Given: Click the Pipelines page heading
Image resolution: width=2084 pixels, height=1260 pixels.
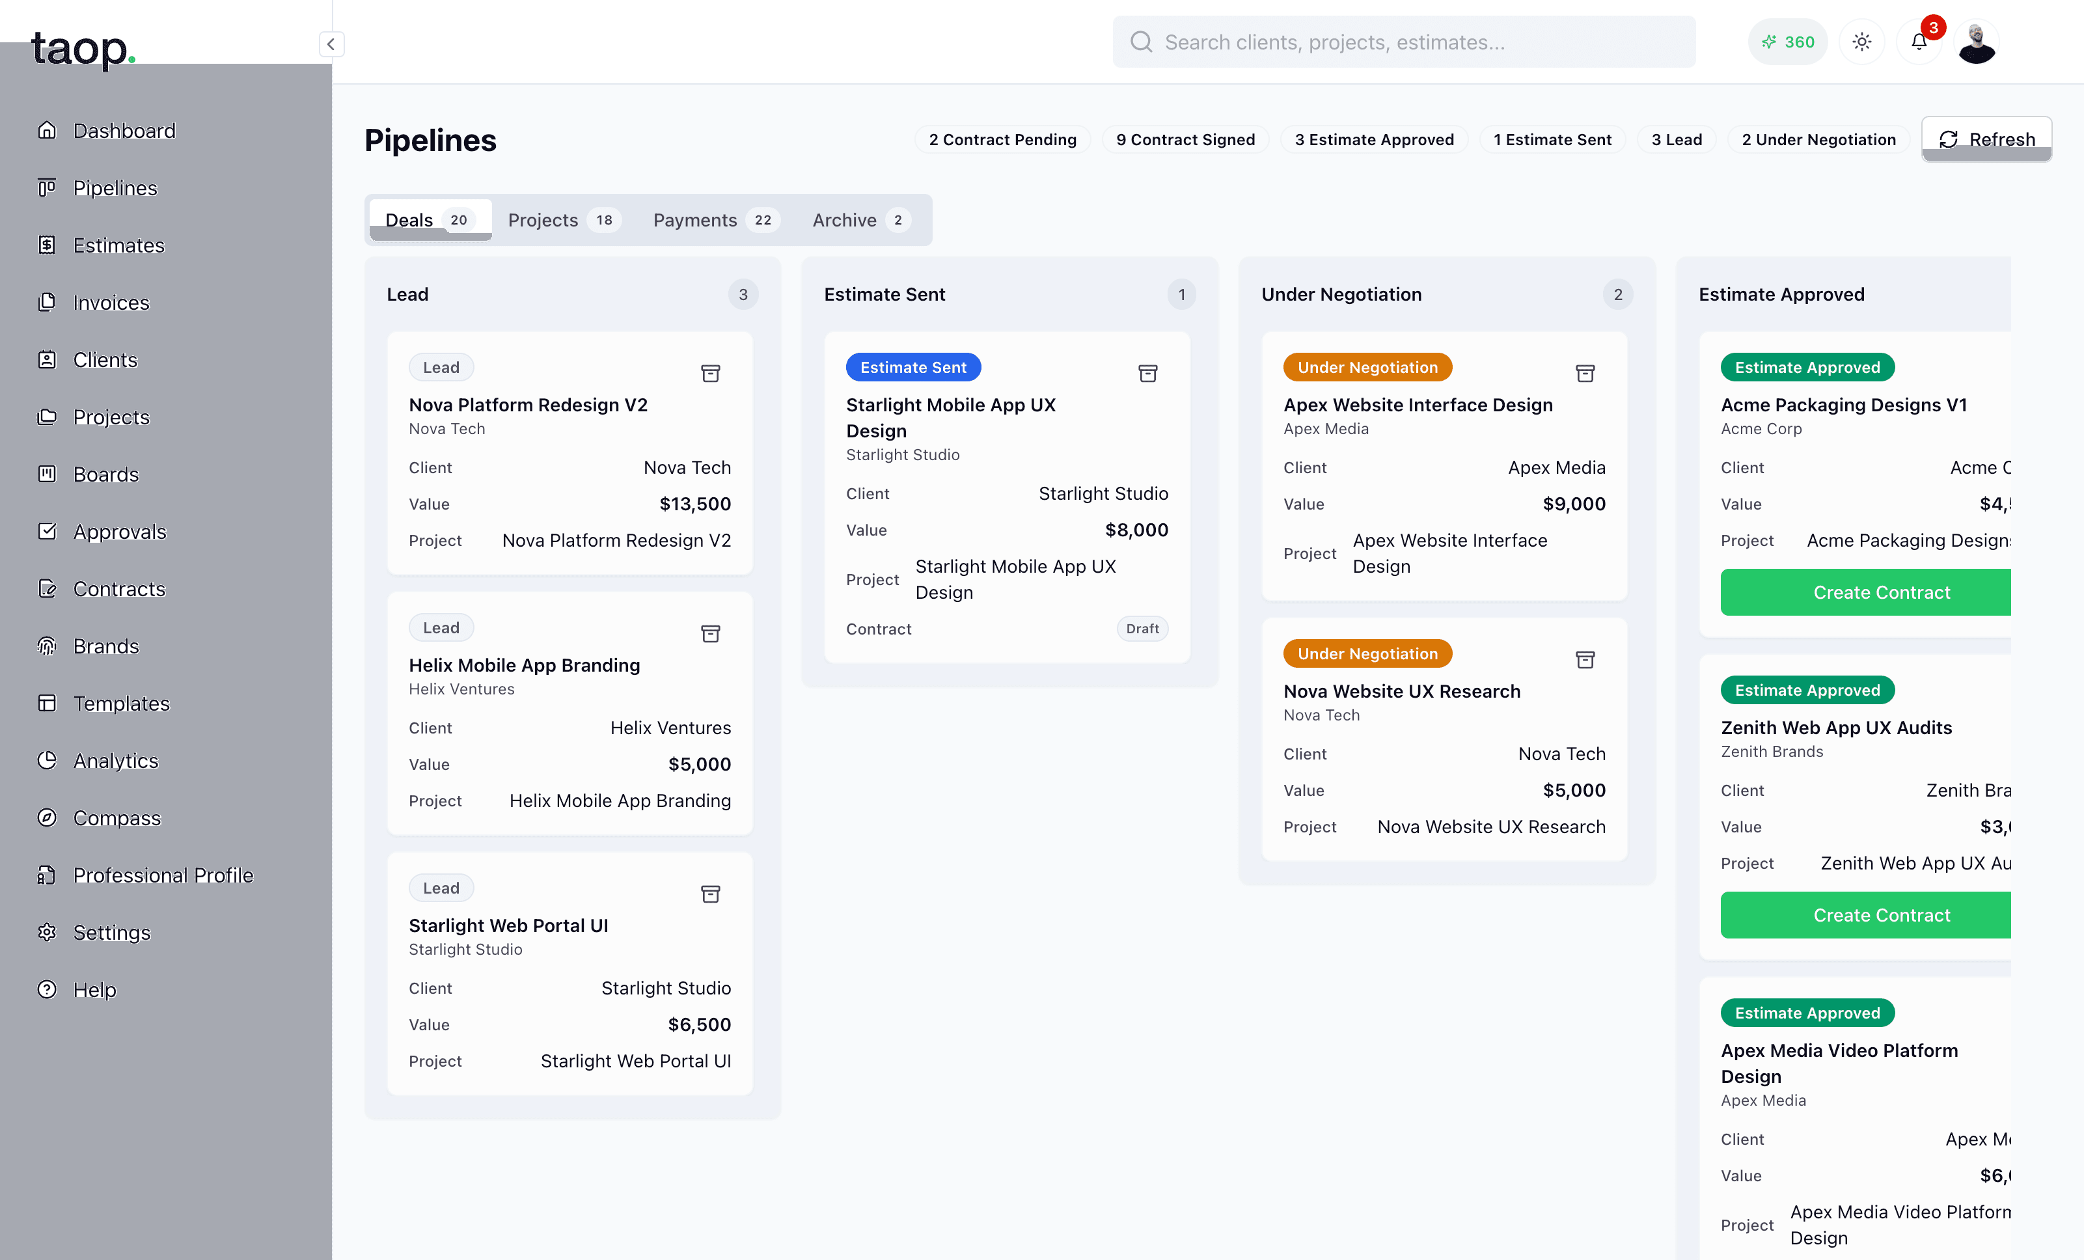Looking at the screenshot, I should (430, 141).
